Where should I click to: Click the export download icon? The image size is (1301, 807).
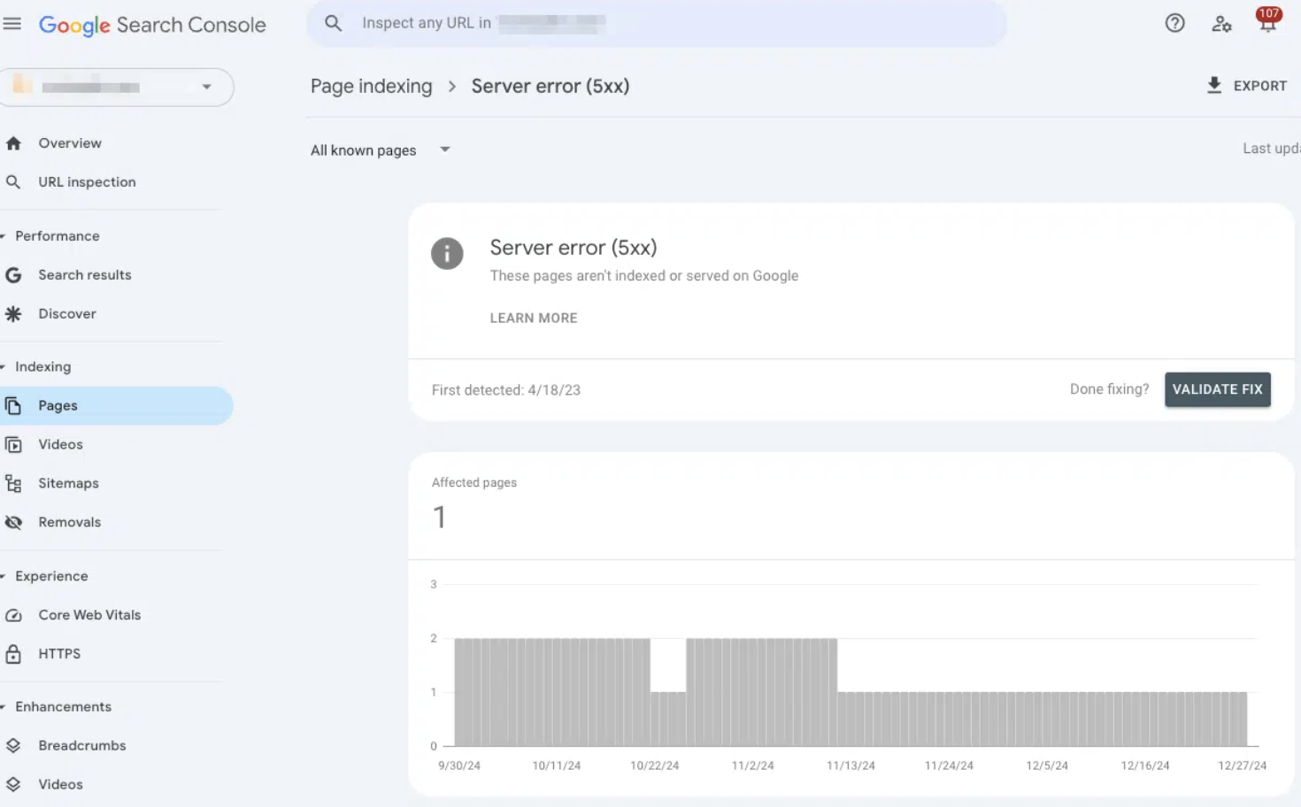(x=1214, y=85)
